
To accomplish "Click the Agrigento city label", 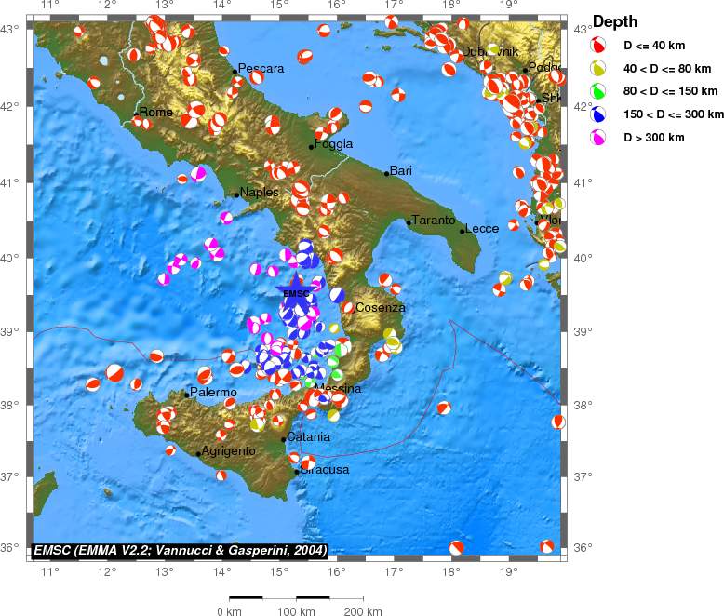I will [x=229, y=451].
